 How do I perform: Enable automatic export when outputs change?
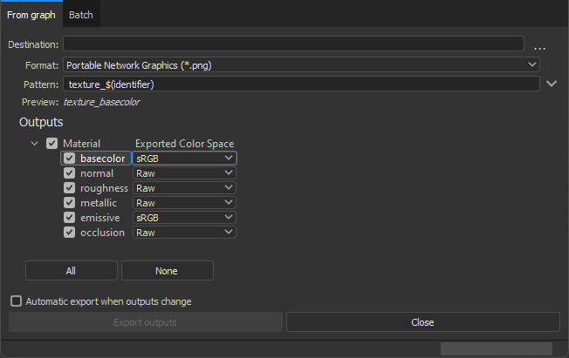click(16, 301)
